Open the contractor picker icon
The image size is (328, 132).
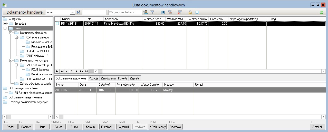pyautogui.click(x=146, y=12)
